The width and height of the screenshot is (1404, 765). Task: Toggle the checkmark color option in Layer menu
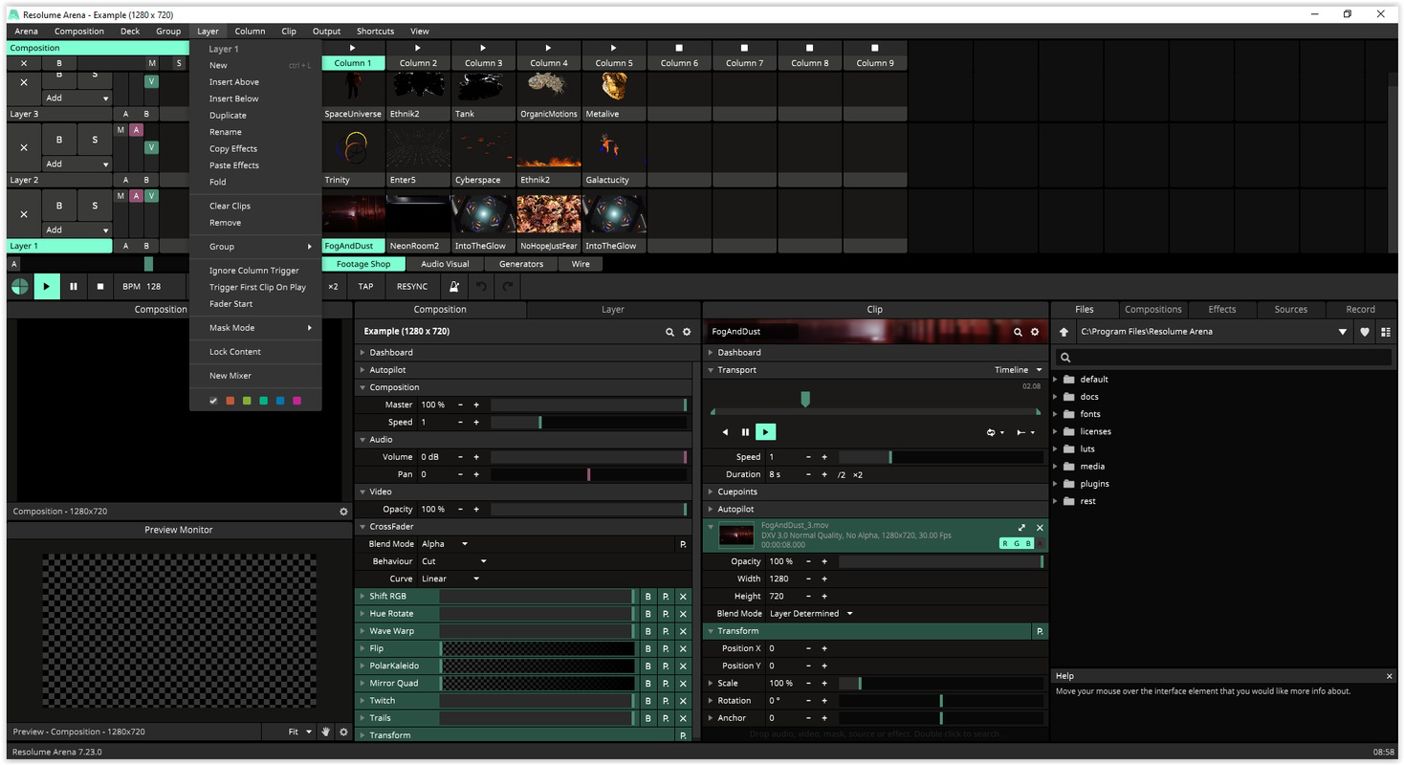[213, 401]
